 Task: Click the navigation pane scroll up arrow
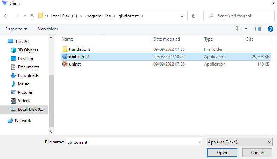(x=51, y=38)
